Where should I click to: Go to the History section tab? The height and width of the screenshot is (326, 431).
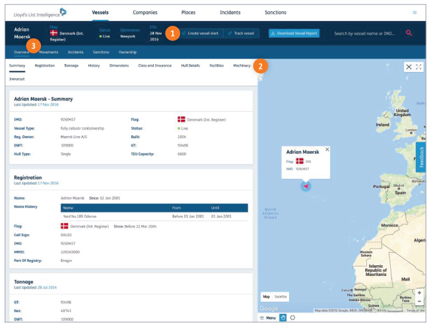pyautogui.click(x=94, y=65)
